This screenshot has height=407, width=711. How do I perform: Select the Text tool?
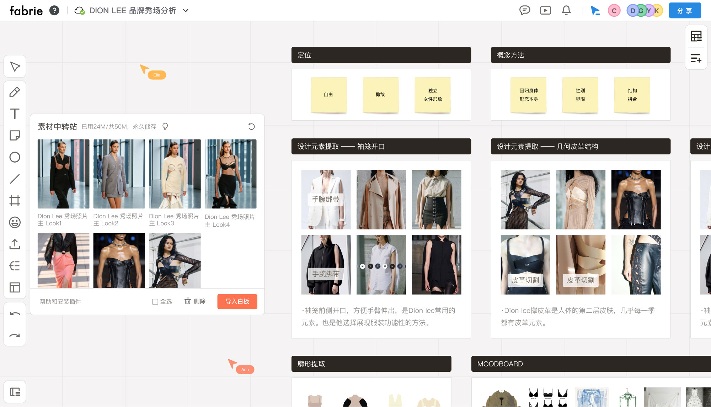[15, 114]
